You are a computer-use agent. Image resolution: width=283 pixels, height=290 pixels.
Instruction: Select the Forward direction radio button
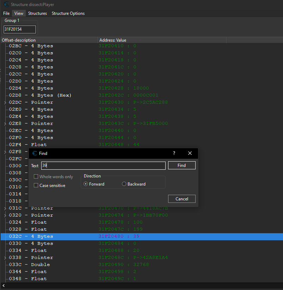pyautogui.click(x=86, y=184)
